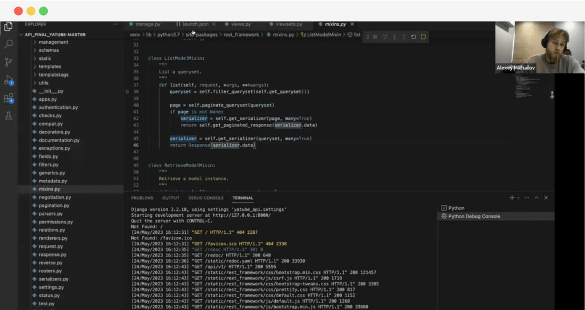Click python3.7 in the breadcrumb path
Image resolution: width=585 pixels, height=310 pixels.
168,35
